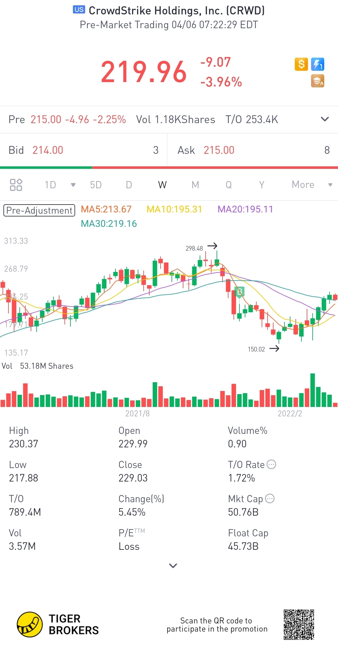This screenshot has height=672, width=338.
Task: Tap the -9.07 price change value
Action: tap(216, 62)
